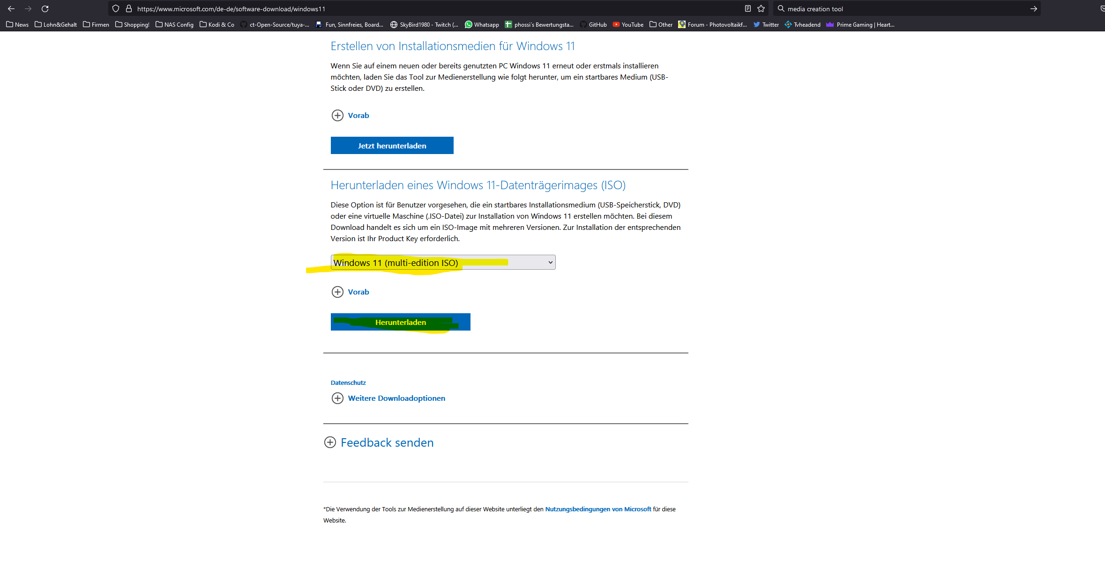This screenshot has height=567, width=1105.
Task: Open the GitHub bookmark
Action: [593, 24]
